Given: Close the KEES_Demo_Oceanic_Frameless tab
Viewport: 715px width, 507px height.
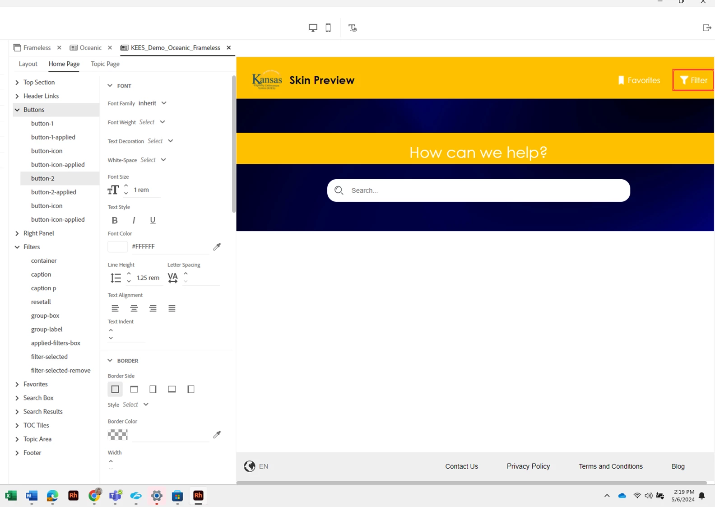Looking at the screenshot, I should click(229, 47).
